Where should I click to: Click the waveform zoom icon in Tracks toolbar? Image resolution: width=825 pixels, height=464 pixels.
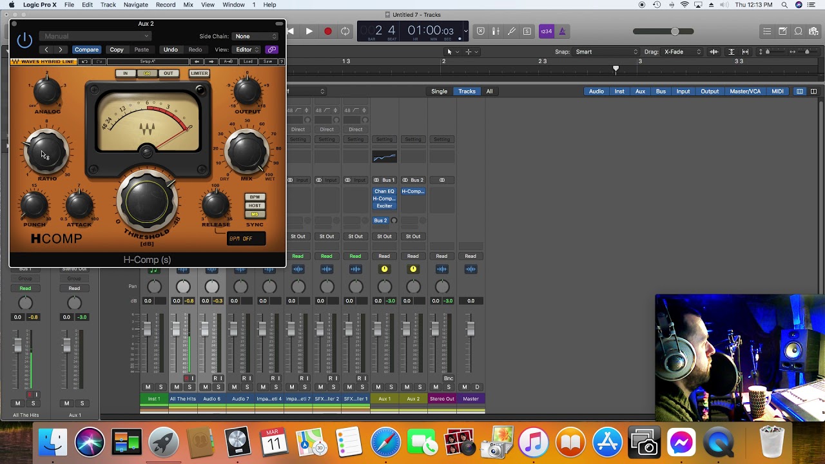pos(713,52)
